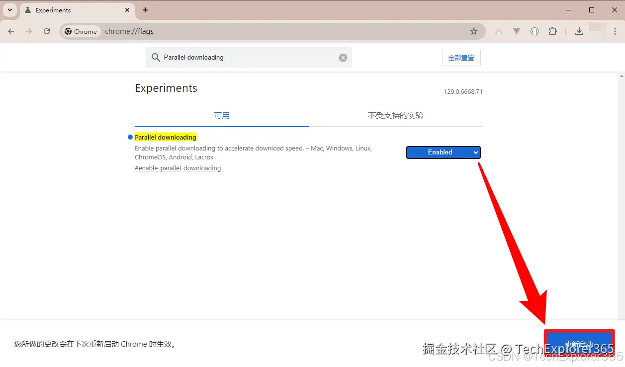Image resolution: width=625 pixels, height=367 pixels.
Task: Open a new tab with plus button
Action: 145,10
